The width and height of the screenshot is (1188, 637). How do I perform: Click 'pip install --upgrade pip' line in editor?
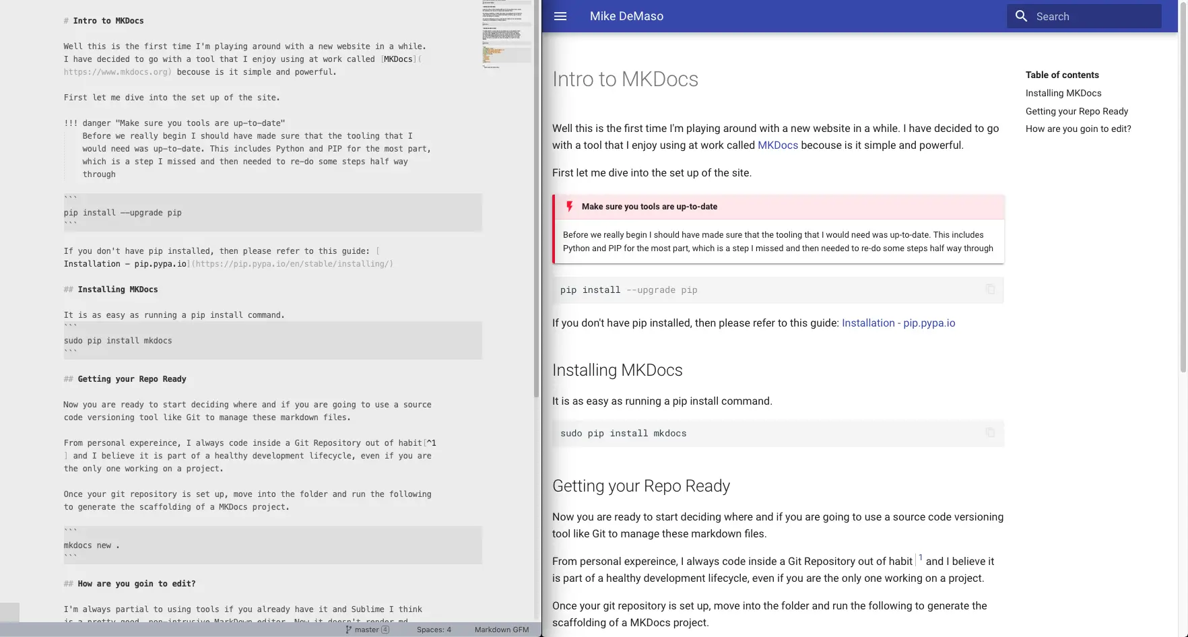pyautogui.click(x=123, y=213)
